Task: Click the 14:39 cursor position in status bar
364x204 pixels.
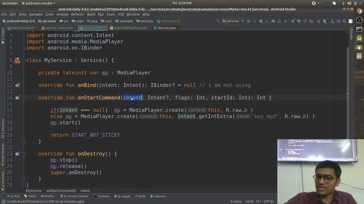Action: [x=249, y=202]
